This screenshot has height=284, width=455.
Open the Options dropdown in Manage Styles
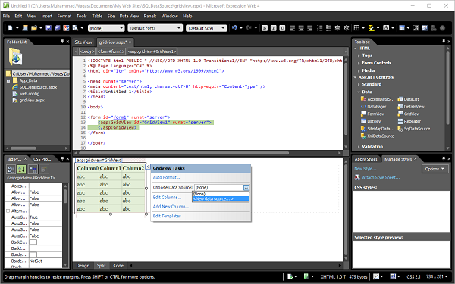435,169
